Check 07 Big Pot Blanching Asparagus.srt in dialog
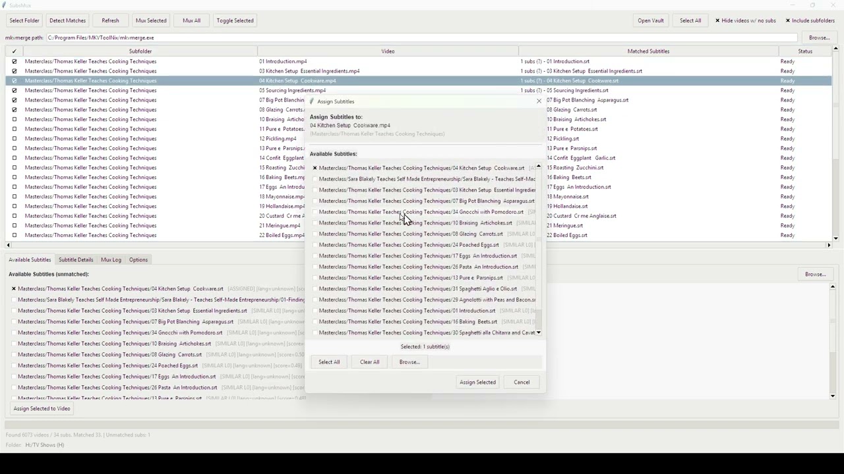Image resolution: width=844 pixels, height=474 pixels. click(315, 201)
